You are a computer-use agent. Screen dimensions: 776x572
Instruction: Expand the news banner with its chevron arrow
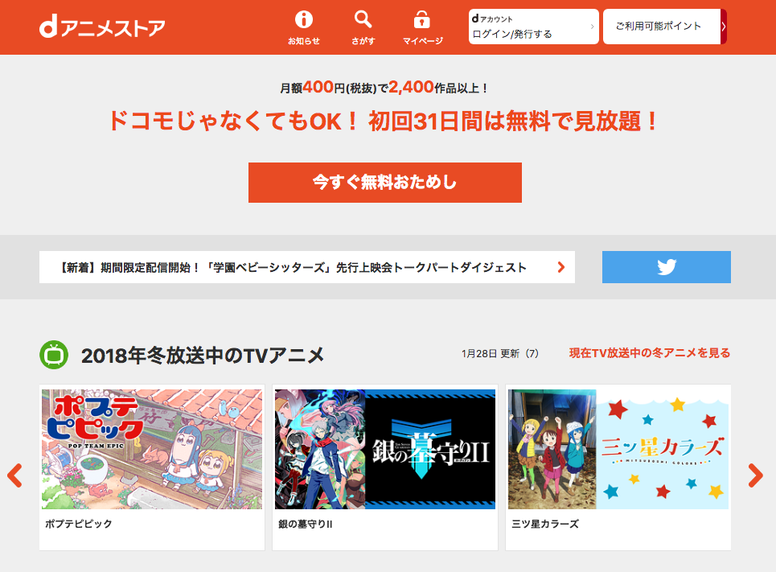click(x=560, y=267)
